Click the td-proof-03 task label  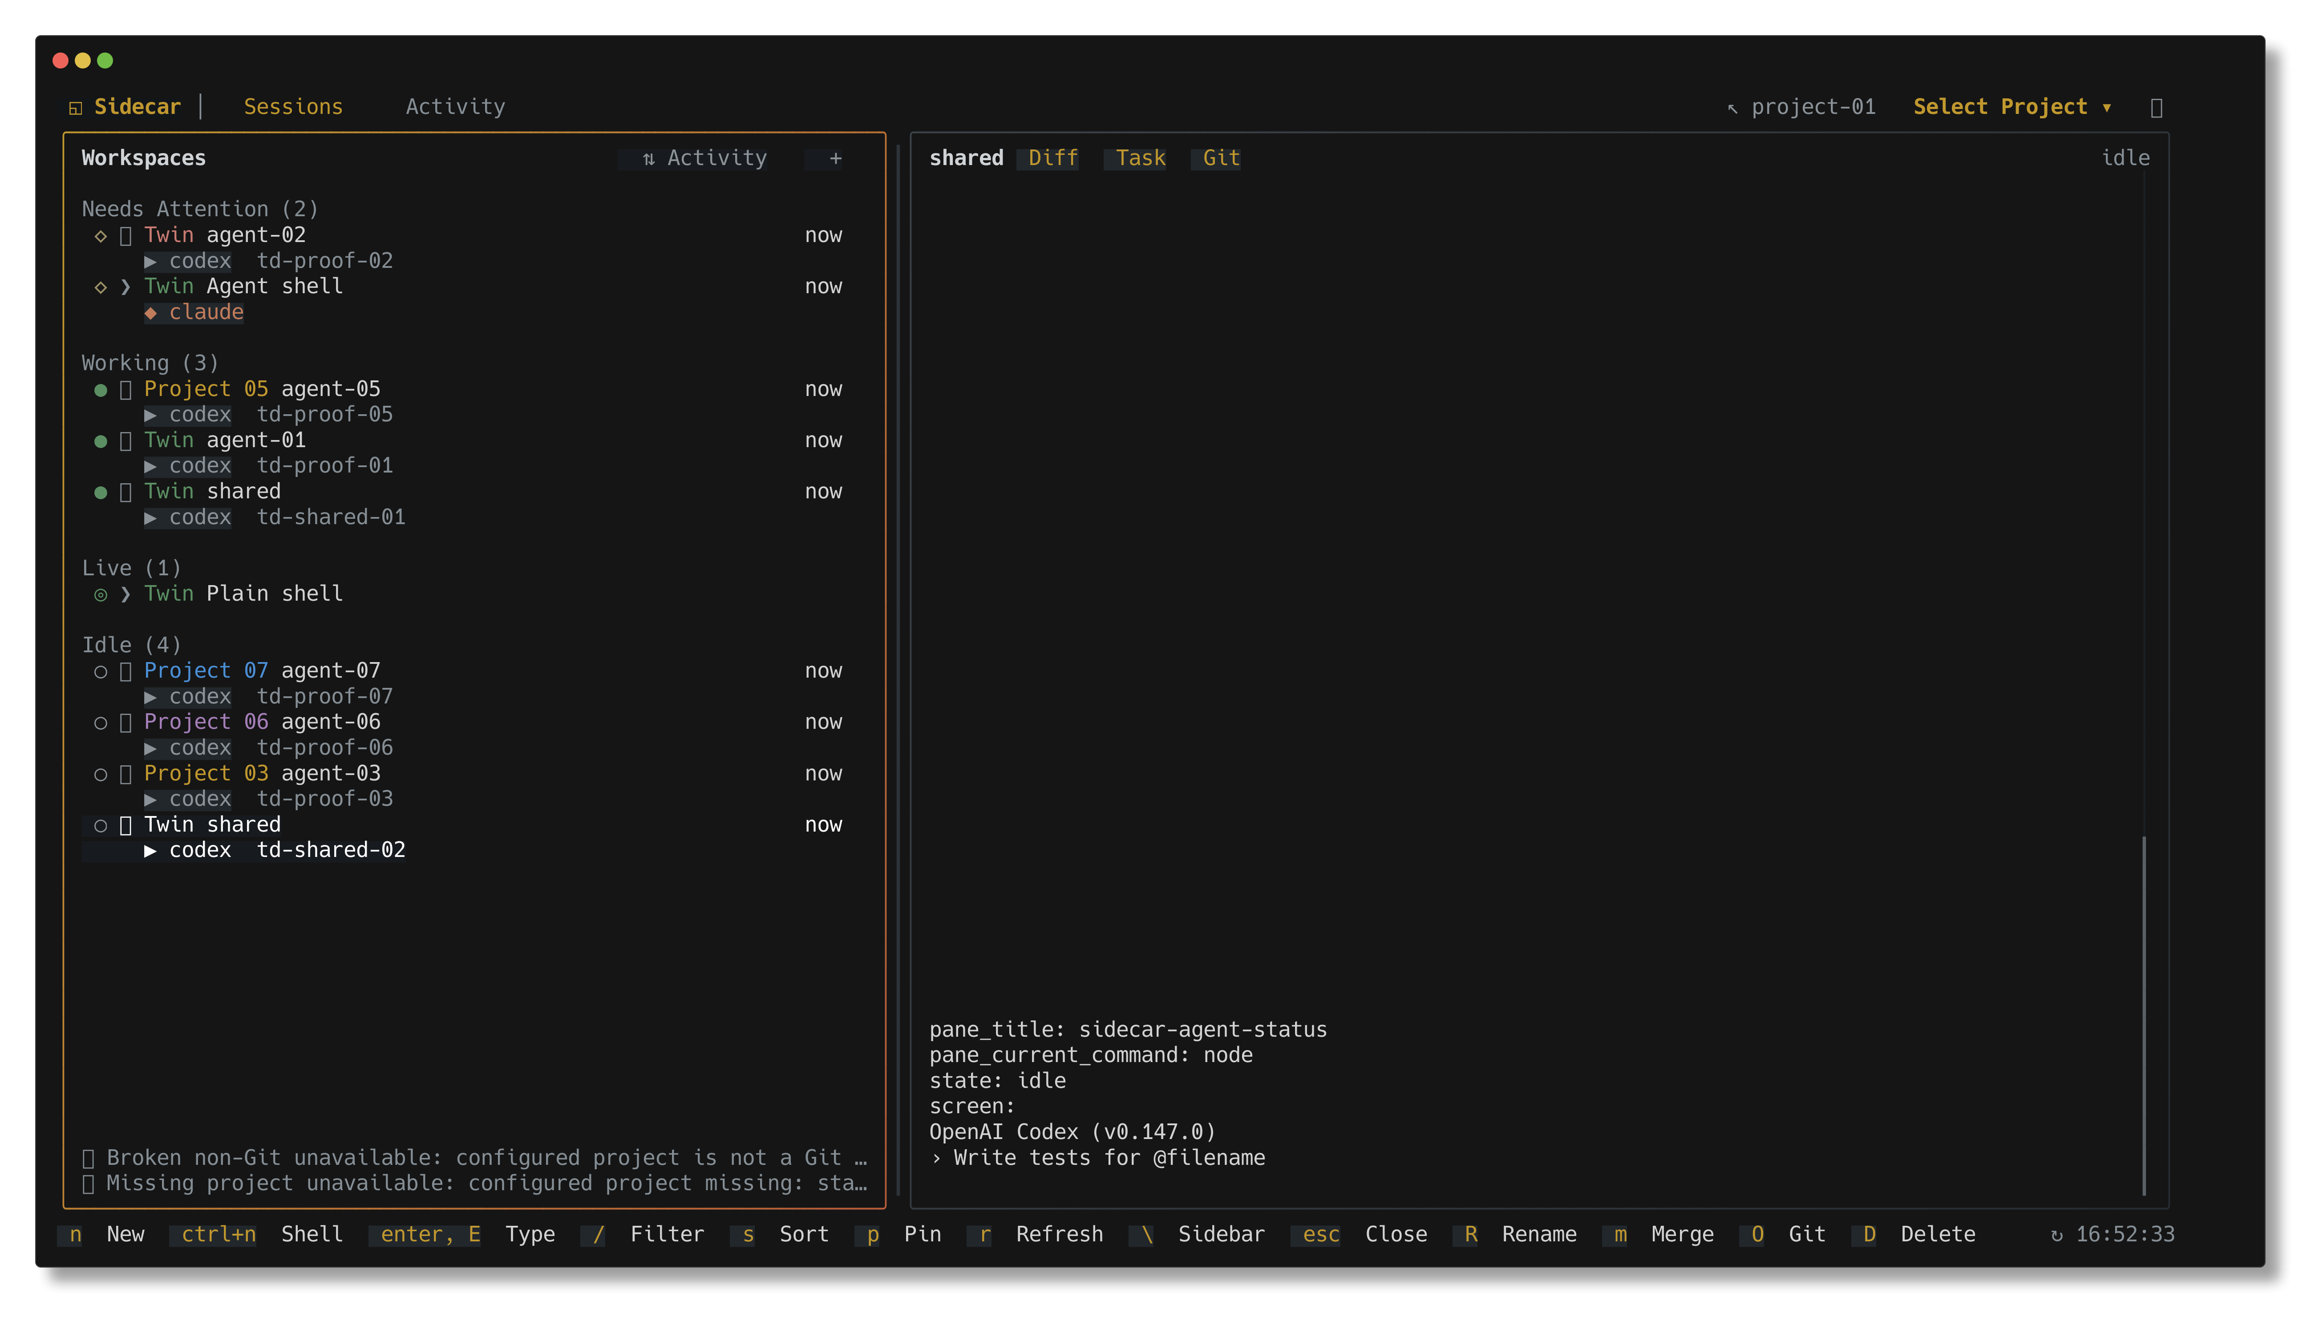click(x=325, y=800)
